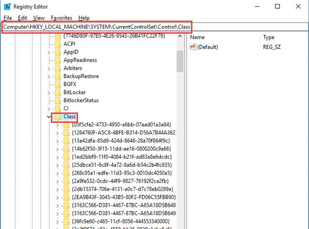
Task: Click the tree scroll up arrow
Action: 180,36
